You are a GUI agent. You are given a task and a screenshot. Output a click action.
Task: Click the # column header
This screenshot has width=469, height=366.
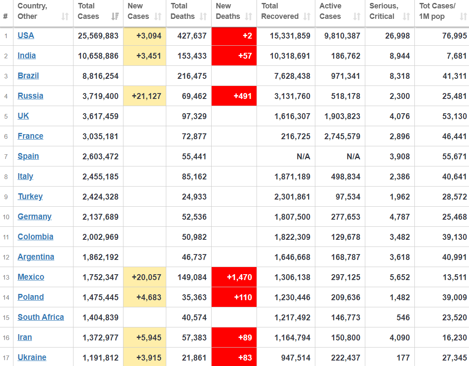pyautogui.click(x=5, y=16)
